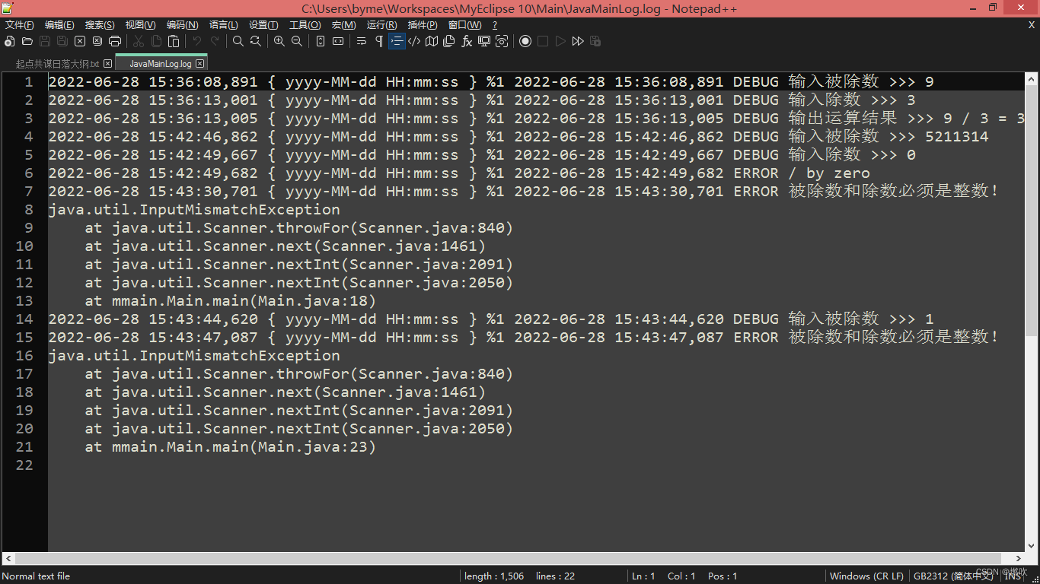Click the Close document toolbar icon
Viewport: 1040px width, 584px height.
tap(80, 41)
